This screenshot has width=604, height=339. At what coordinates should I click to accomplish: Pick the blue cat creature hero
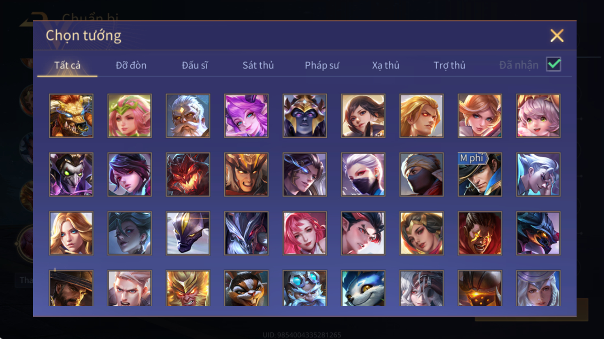click(x=363, y=288)
